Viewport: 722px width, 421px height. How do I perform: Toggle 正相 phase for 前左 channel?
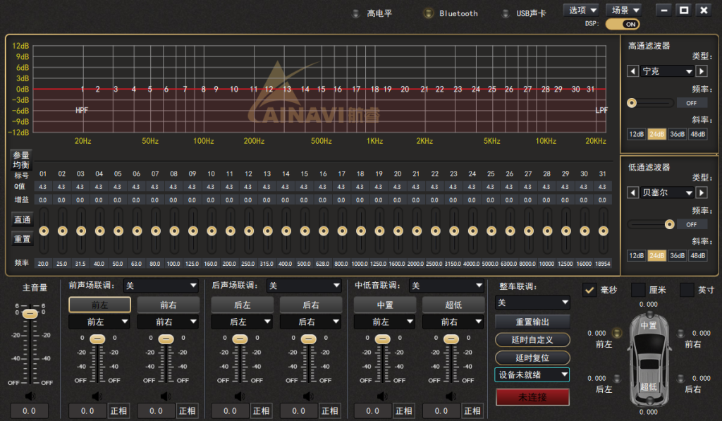[118, 411]
